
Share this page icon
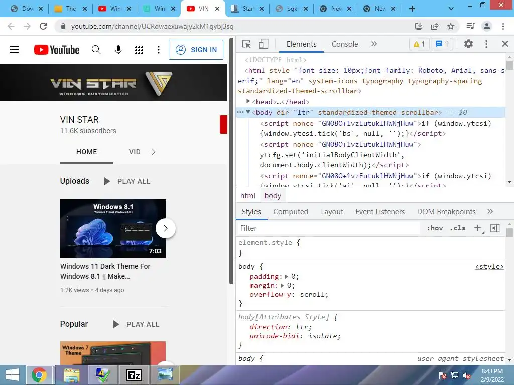pos(435,26)
